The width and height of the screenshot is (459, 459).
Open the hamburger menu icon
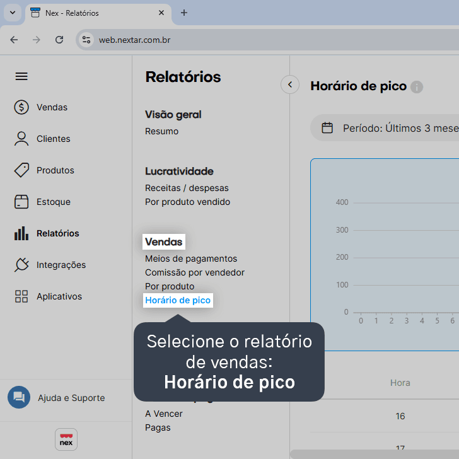[x=21, y=76]
